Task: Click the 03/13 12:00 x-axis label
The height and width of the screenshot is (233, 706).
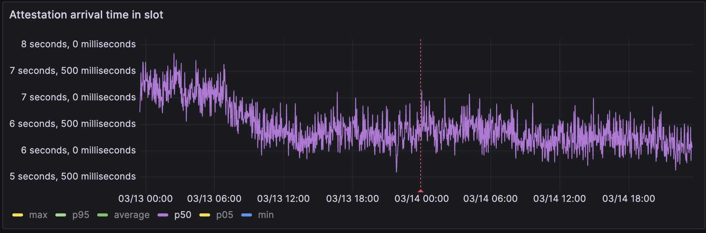Action: [283, 199]
